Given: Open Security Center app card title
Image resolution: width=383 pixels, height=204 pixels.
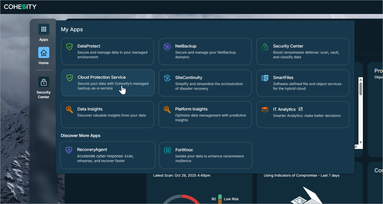Looking at the screenshot, I should pos(288,46).
